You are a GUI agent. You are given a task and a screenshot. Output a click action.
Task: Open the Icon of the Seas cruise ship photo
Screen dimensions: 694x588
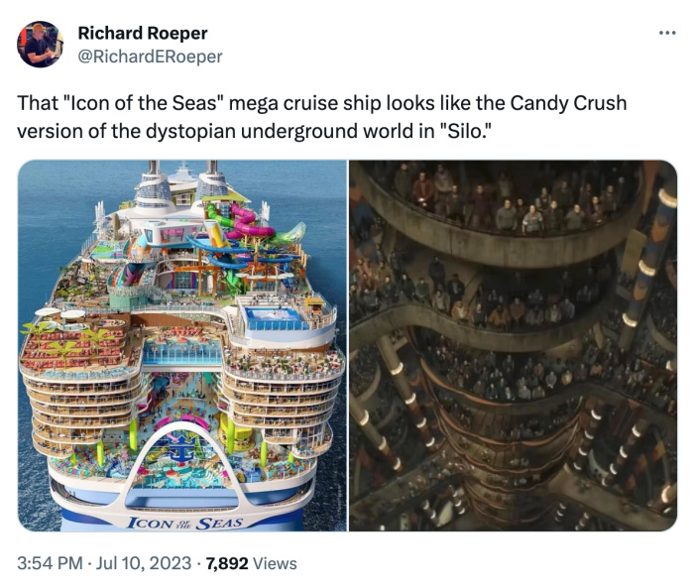tap(181, 345)
